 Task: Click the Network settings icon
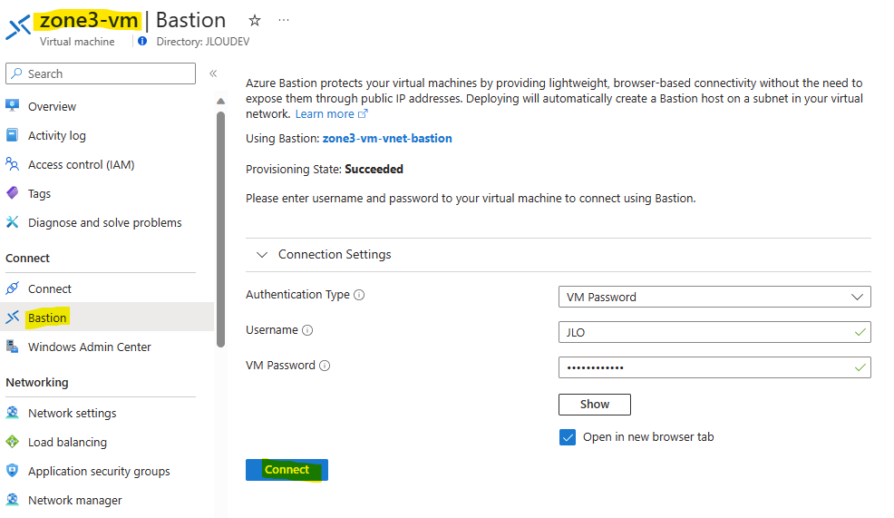point(12,413)
